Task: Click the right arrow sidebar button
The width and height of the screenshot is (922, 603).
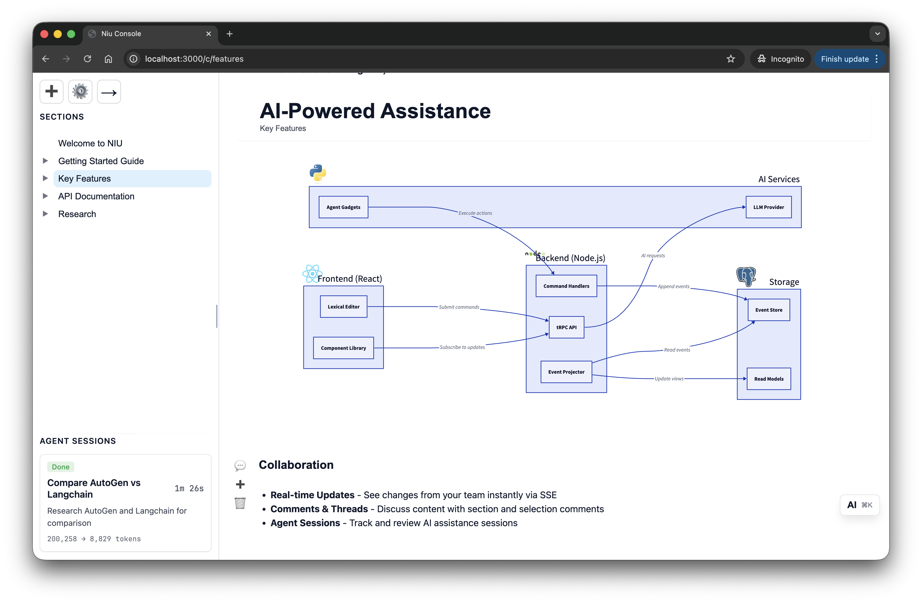Action: point(109,92)
